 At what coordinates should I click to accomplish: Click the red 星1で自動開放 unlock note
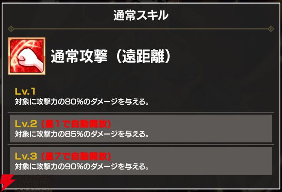click(x=75, y=124)
